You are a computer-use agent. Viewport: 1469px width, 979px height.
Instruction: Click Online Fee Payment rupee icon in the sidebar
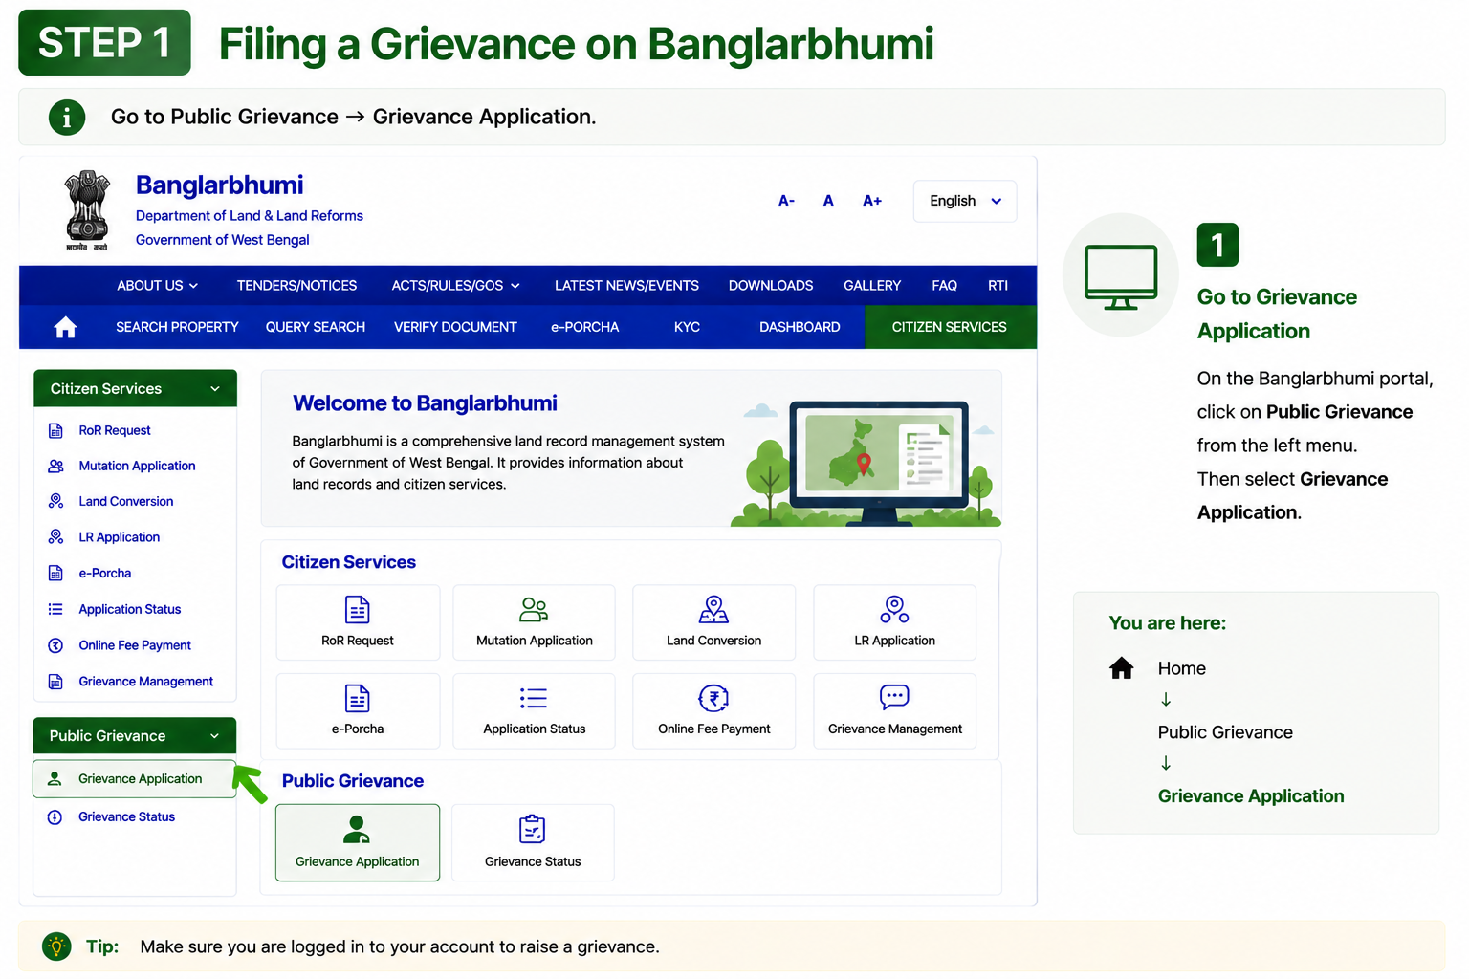(55, 645)
